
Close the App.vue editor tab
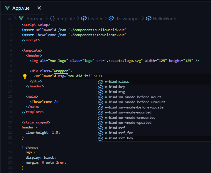39,8
